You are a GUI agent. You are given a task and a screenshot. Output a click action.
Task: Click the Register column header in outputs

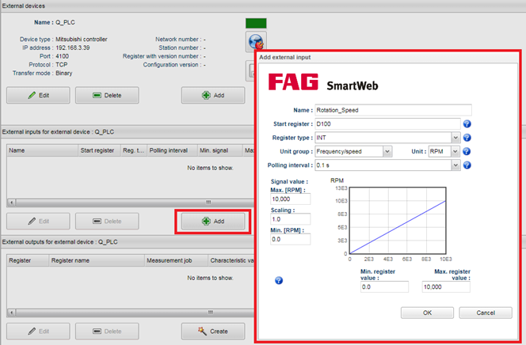click(x=28, y=260)
